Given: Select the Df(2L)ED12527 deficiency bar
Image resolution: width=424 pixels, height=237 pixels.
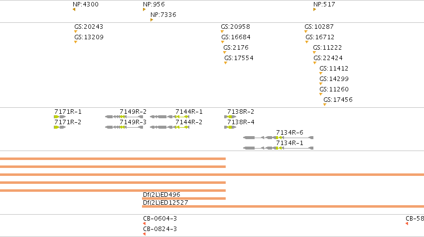Looking at the screenshot, I should (283, 207).
